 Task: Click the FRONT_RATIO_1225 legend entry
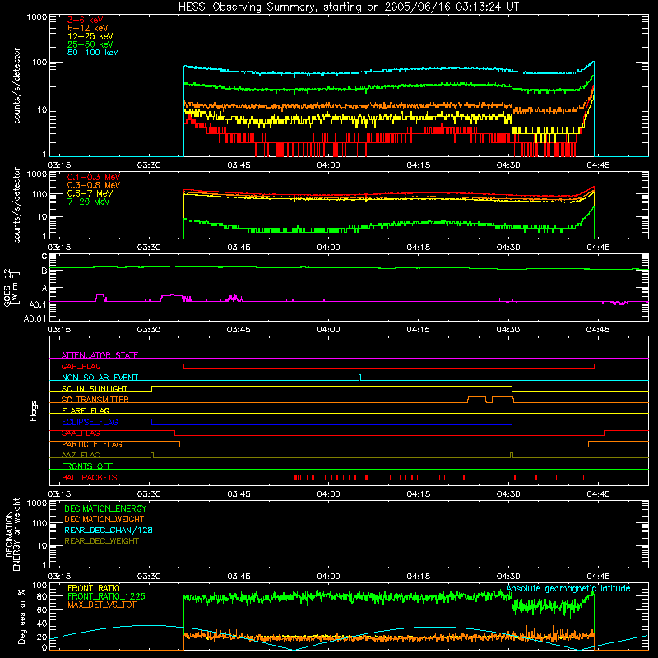[107, 596]
